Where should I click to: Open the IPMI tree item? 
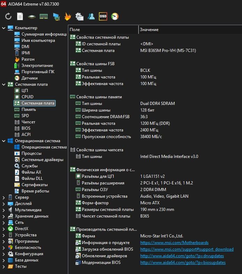coord(22,53)
